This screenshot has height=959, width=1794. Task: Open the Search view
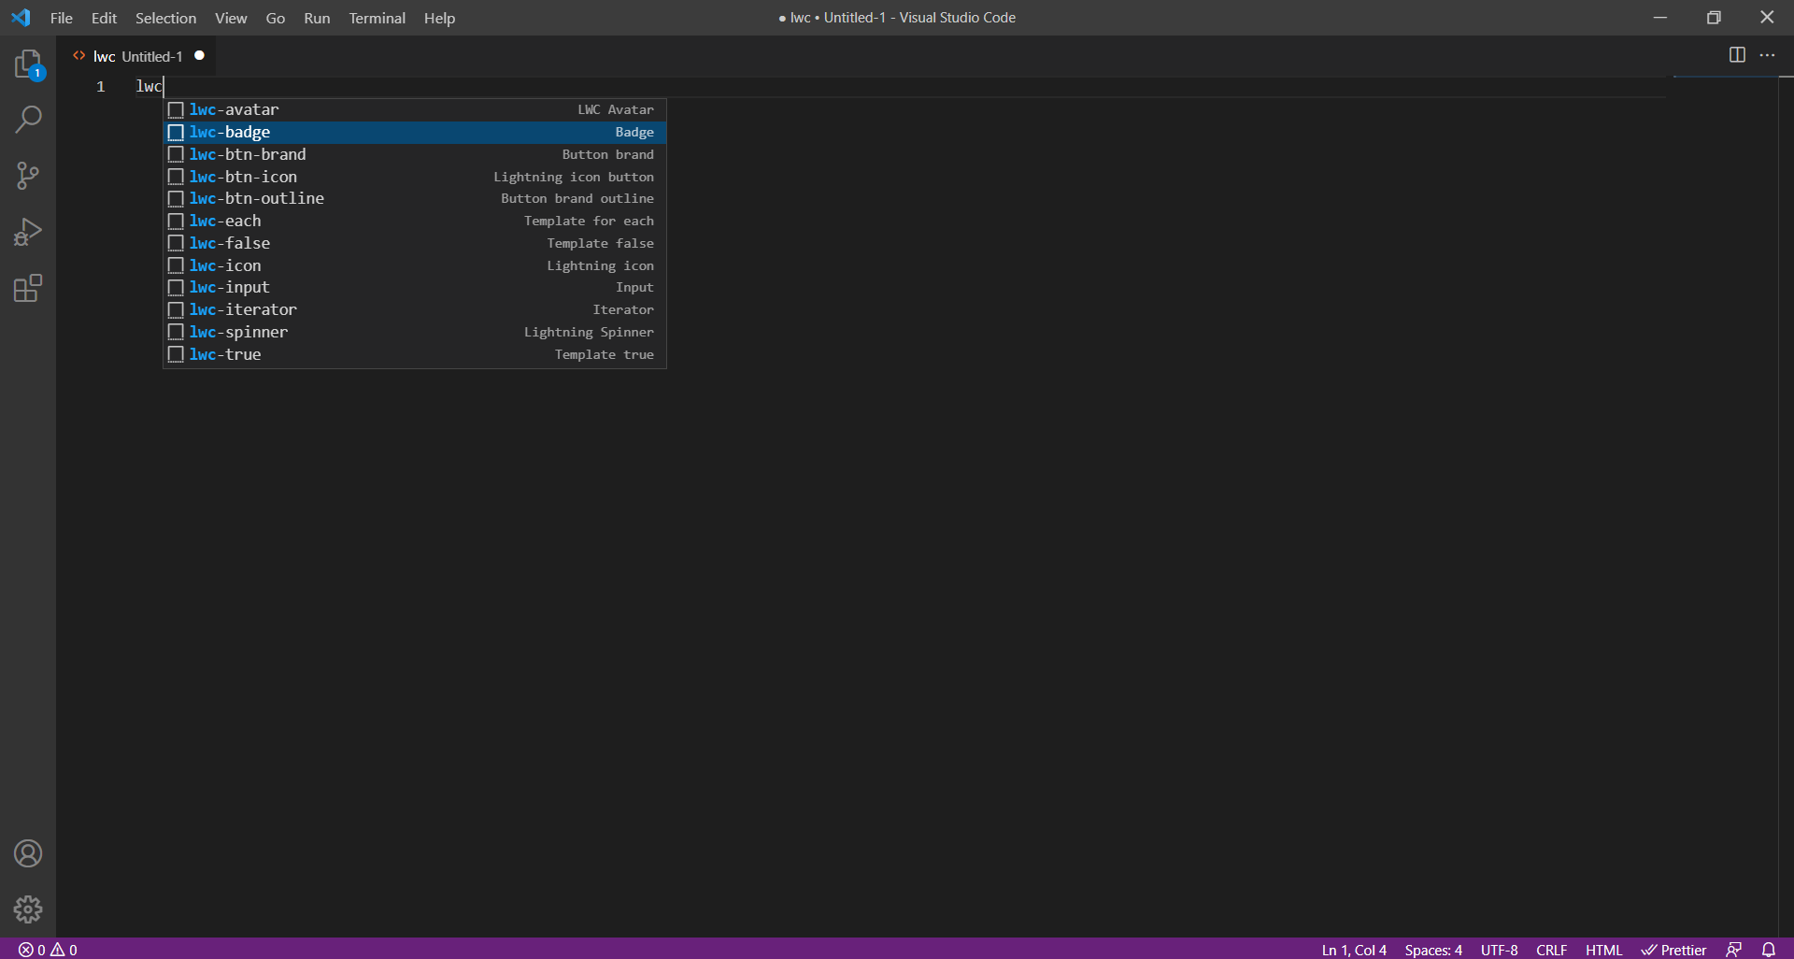coord(28,120)
